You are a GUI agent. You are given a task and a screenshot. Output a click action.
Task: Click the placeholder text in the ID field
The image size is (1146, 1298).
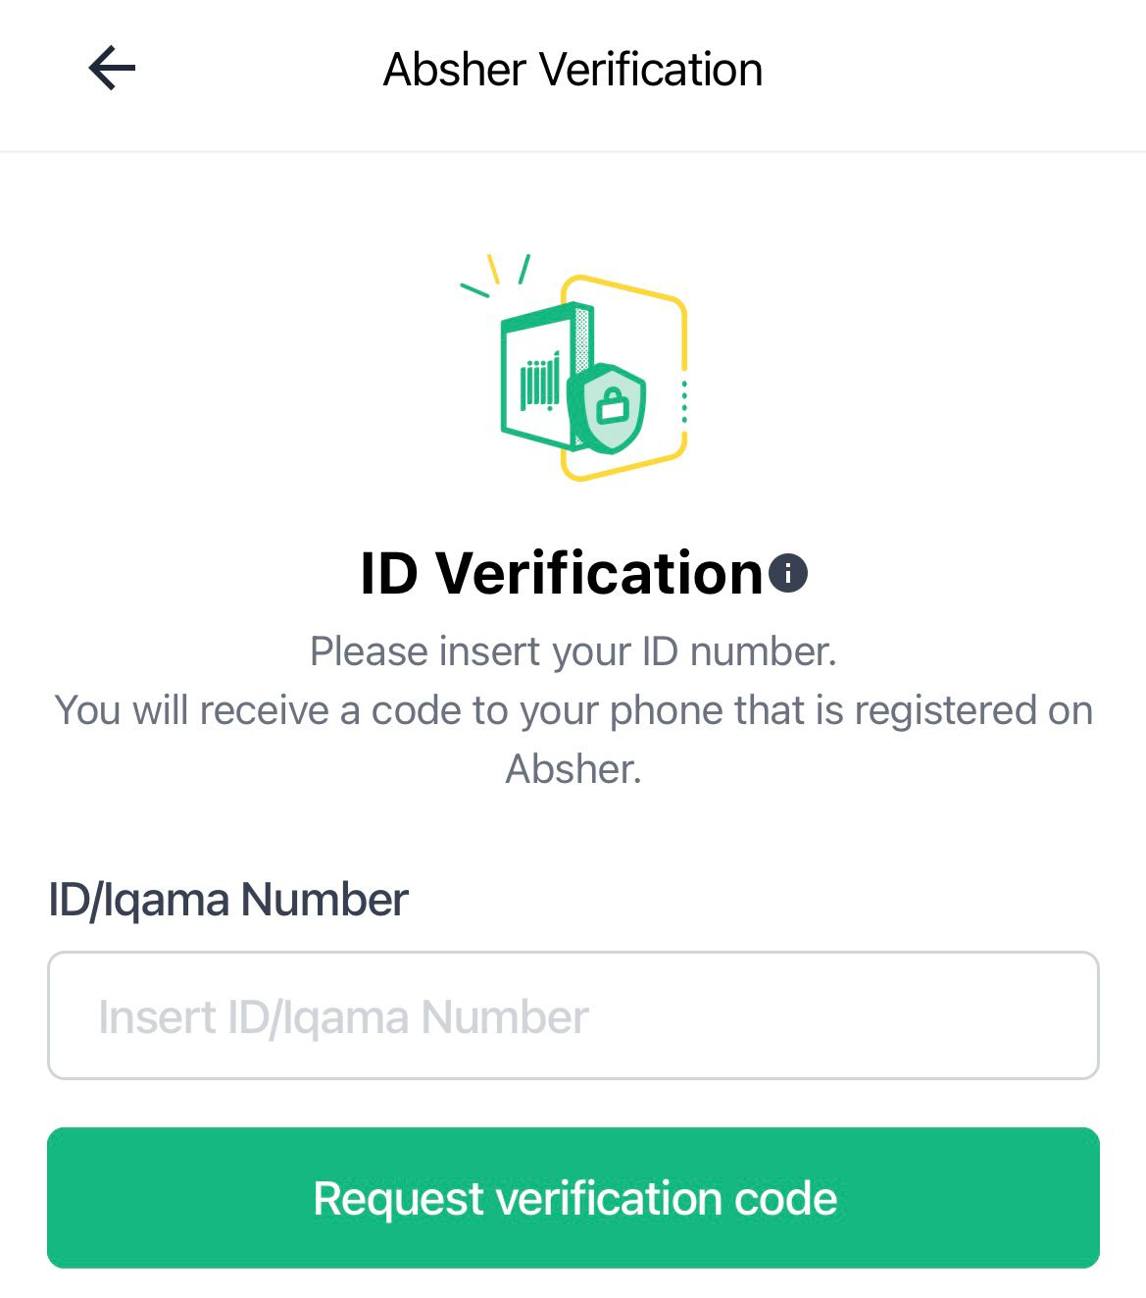[343, 1017]
